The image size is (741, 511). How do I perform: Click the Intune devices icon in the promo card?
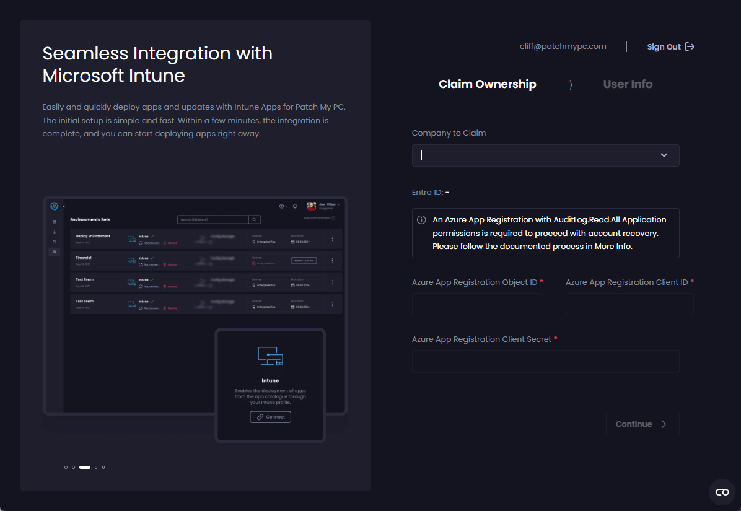tap(270, 356)
